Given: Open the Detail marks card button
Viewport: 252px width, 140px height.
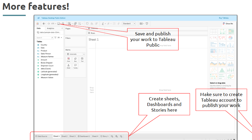Looking at the screenshot, I should click(68, 66).
